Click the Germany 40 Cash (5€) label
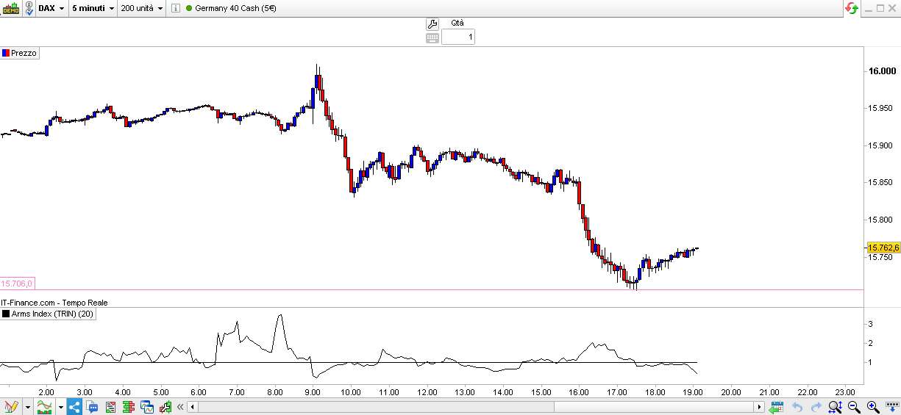Image resolution: width=901 pixels, height=415 pixels. pos(237,8)
